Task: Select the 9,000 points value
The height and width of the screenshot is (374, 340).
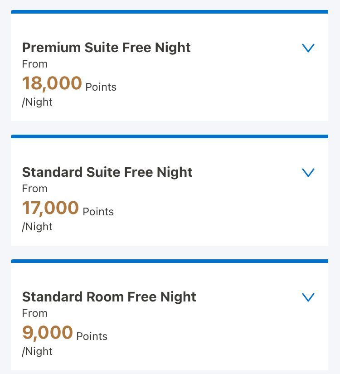Action: point(47,332)
